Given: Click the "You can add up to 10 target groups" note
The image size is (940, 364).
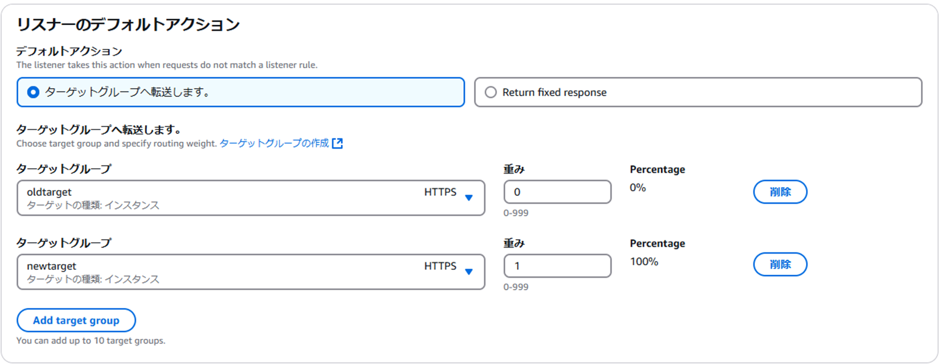Looking at the screenshot, I should click(91, 340).
